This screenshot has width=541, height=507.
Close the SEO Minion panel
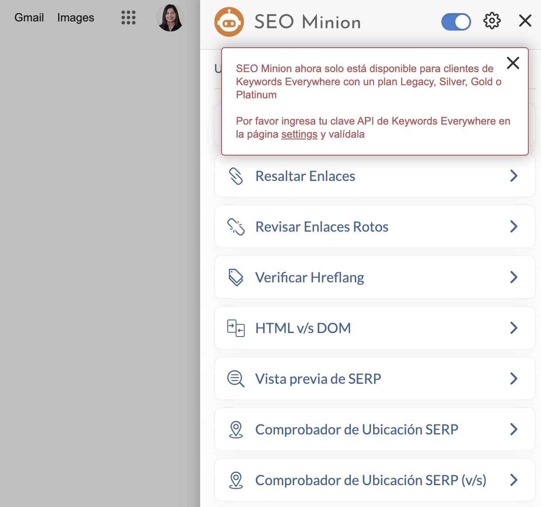point(525,21)
